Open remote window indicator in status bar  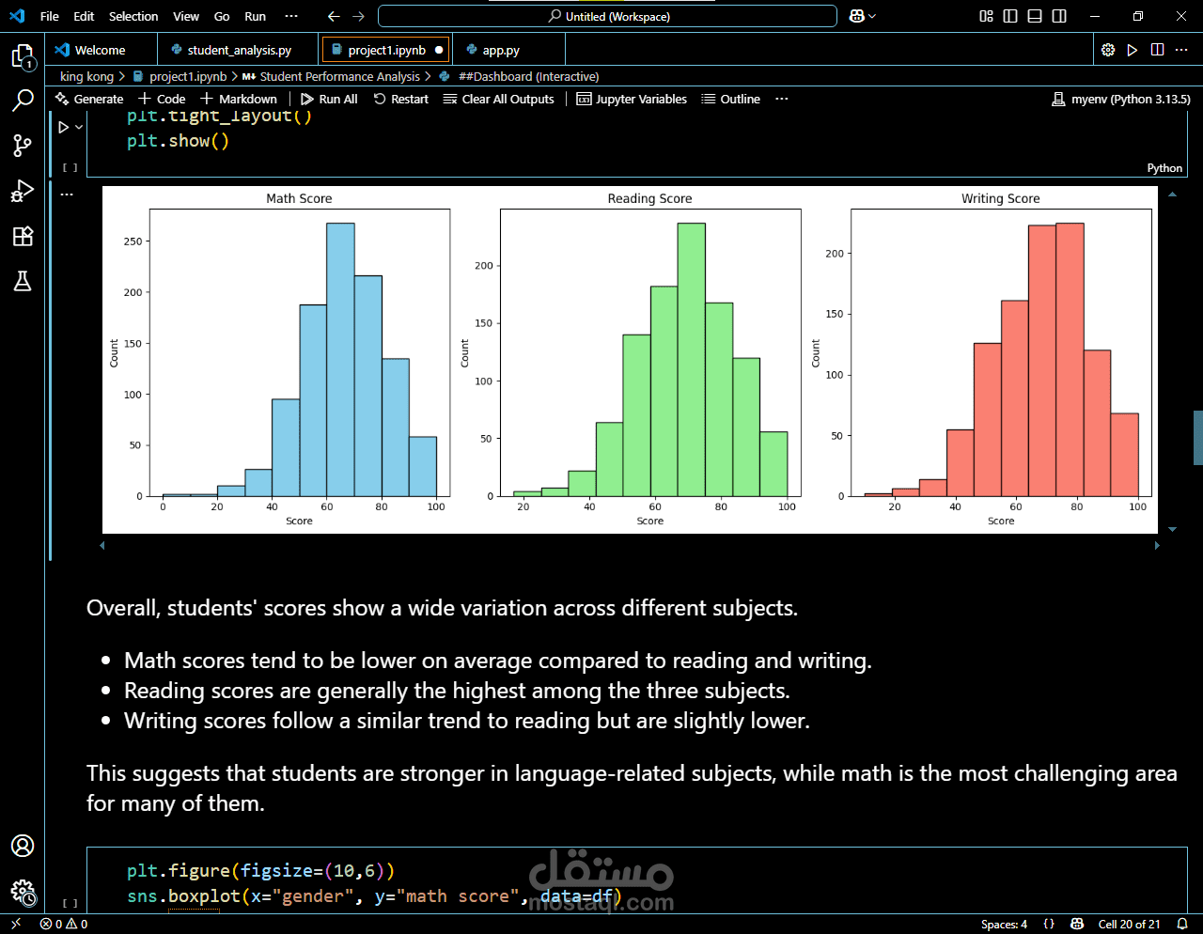click(16, 924)
